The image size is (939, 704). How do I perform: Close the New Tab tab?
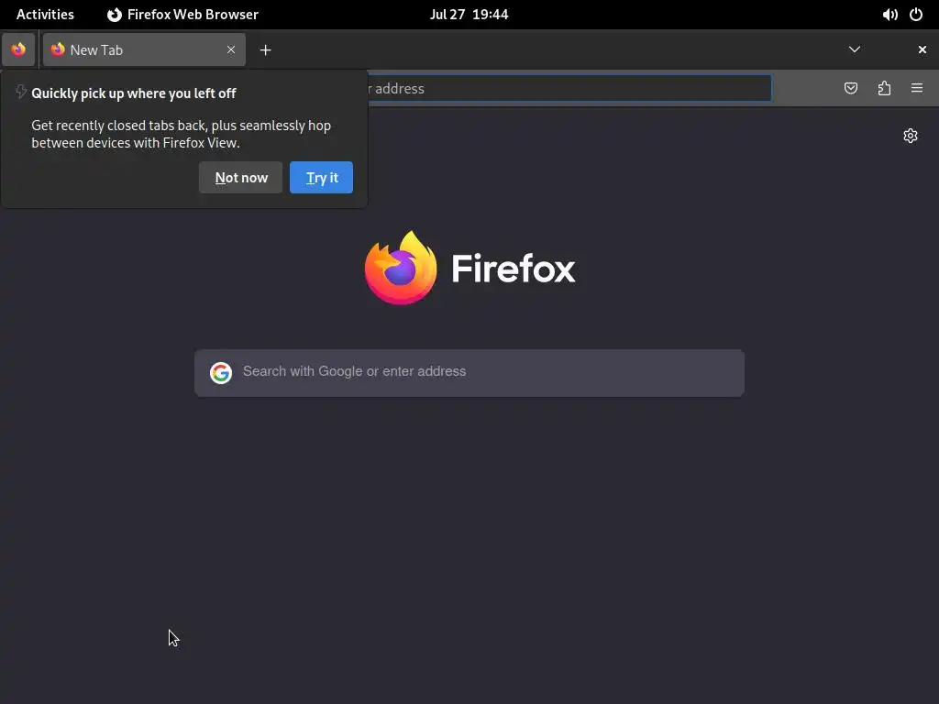pyautogui.click(x=231, y=49)
